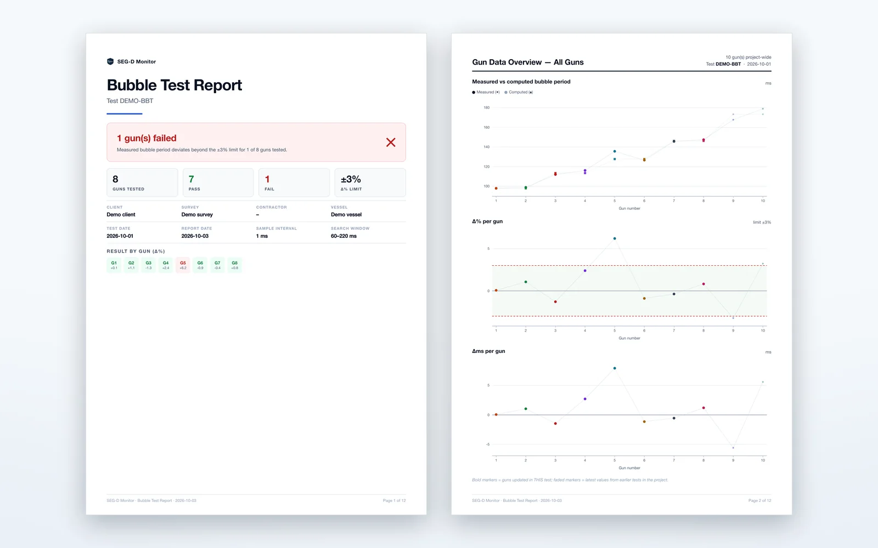The height and width of the screenshot is (548, 878).
Task: Select the G6 -0.9 result chip
Action: click(x=200, y=265)
